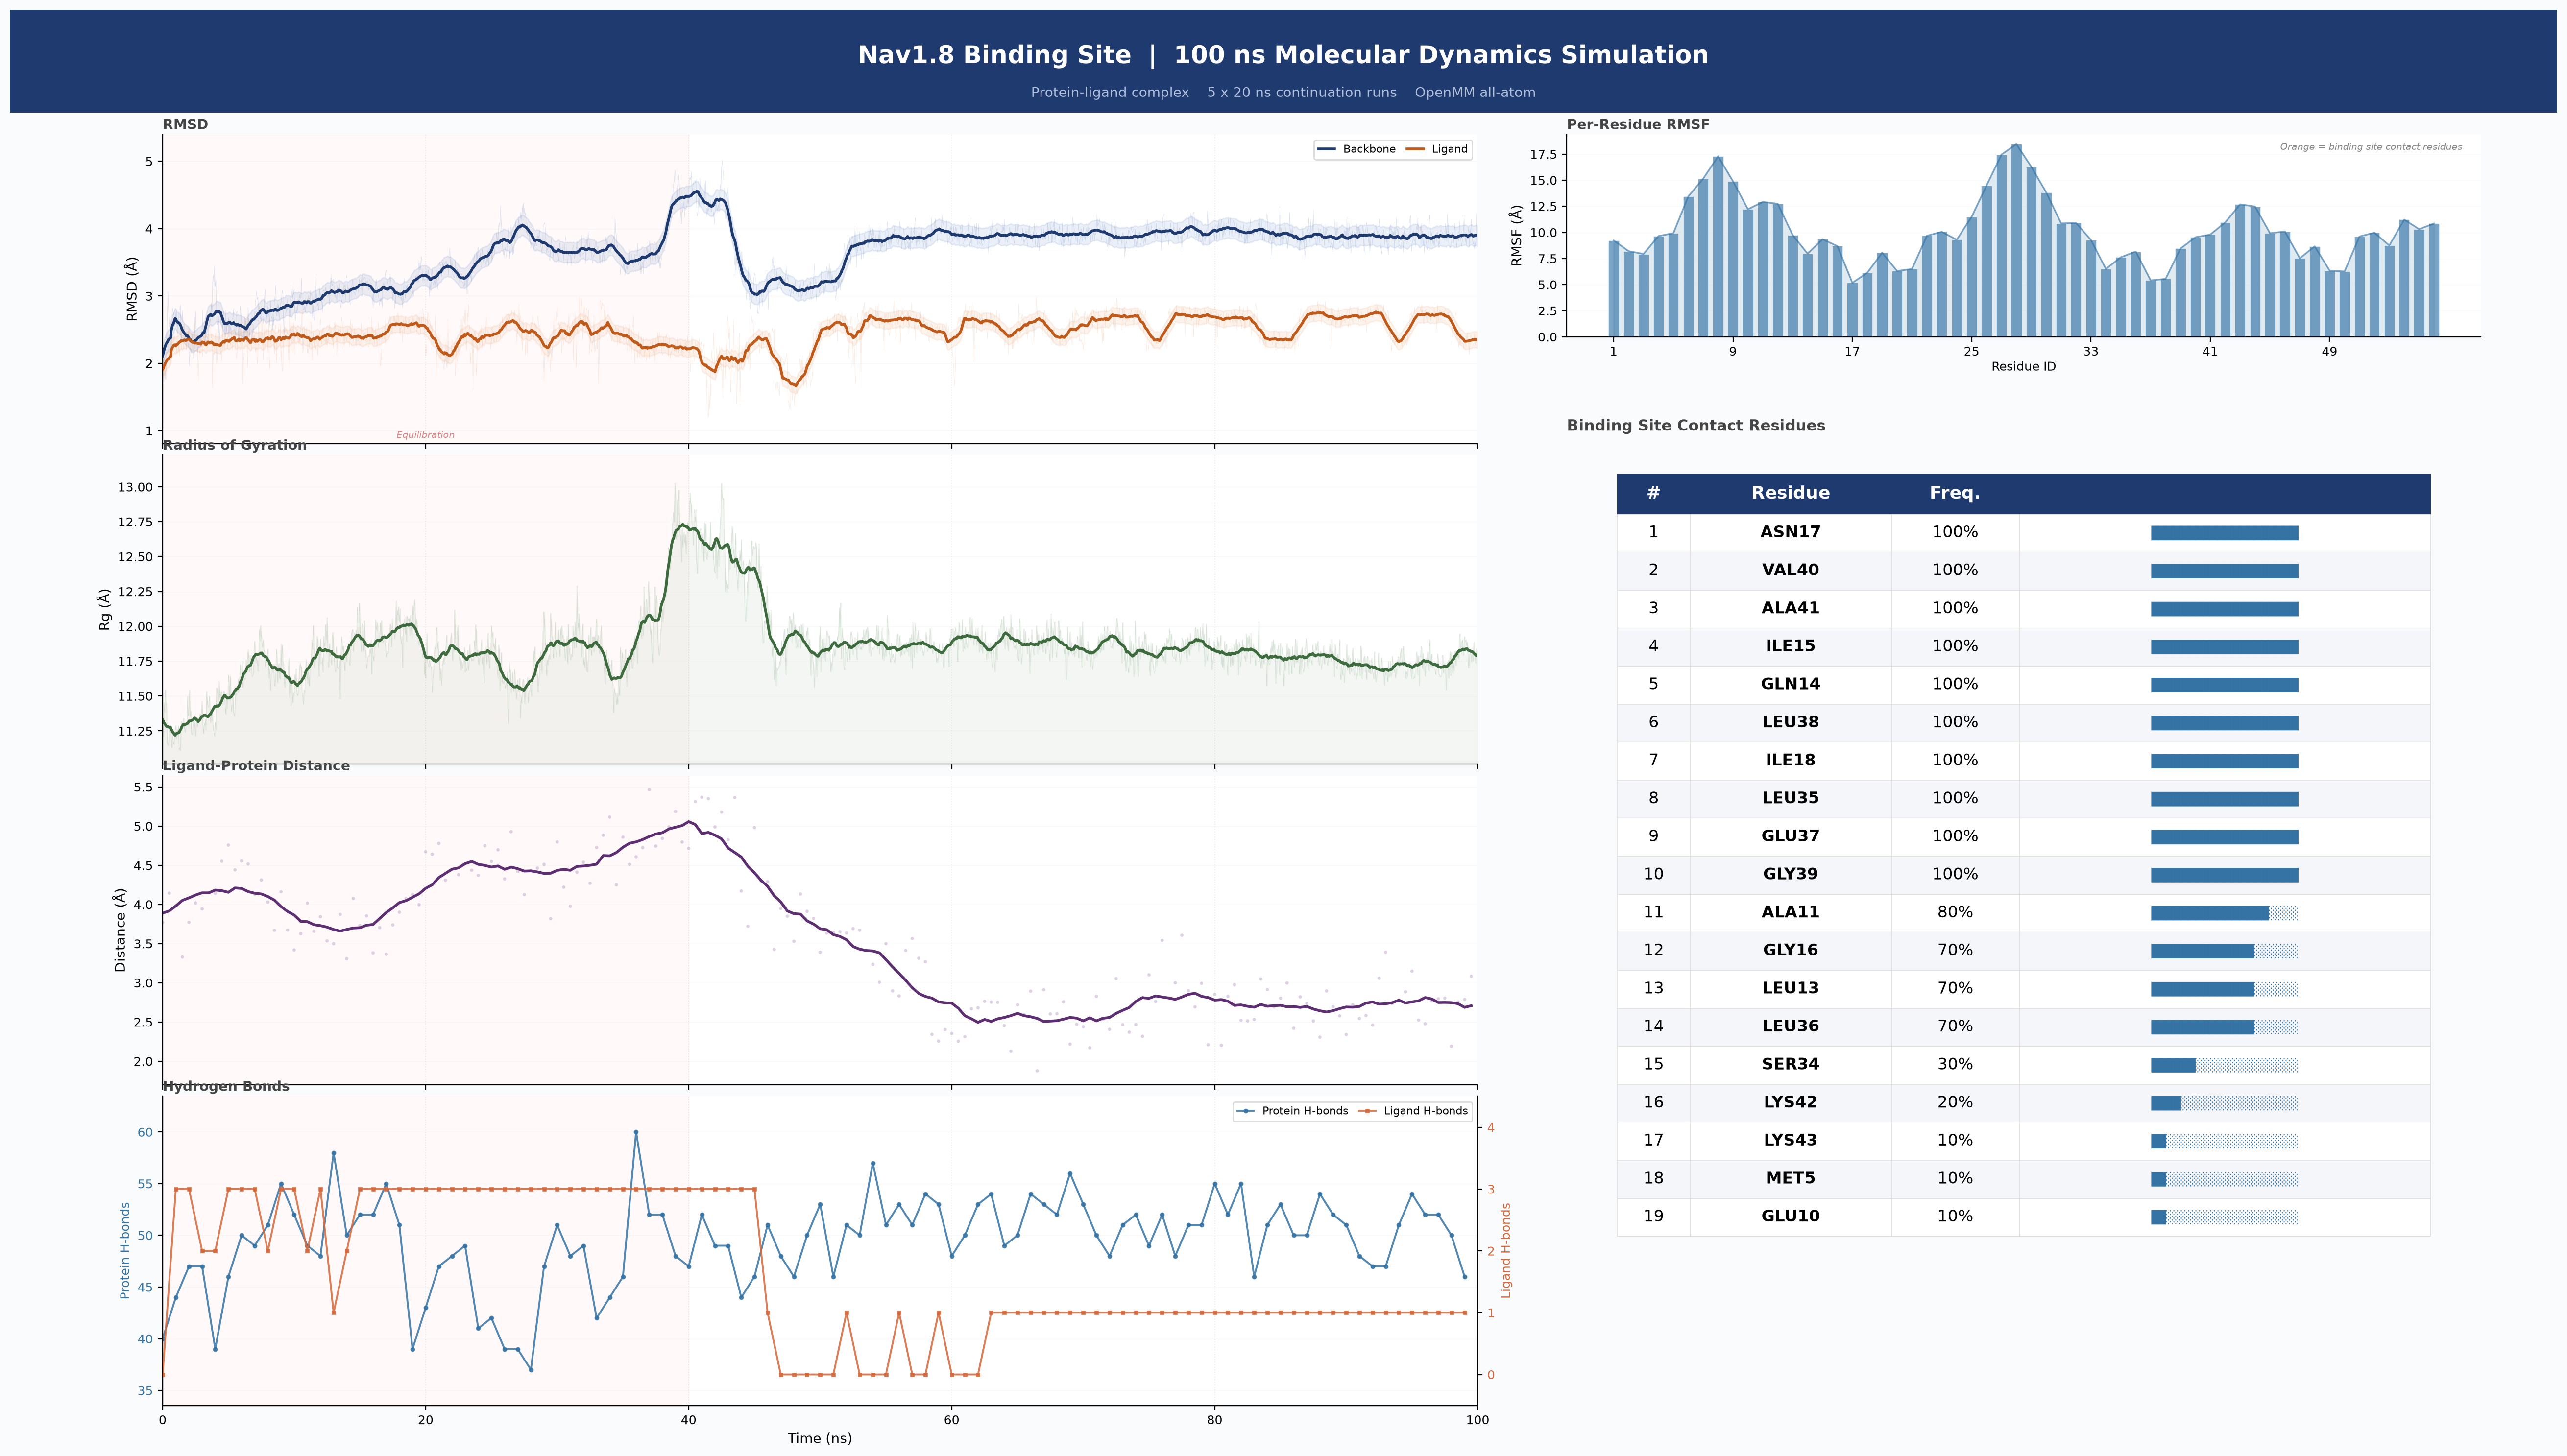Select the VAL40 residue cell
Image resolution: width=2567 pixels, height=1456 pixels.
[1790, 570]
